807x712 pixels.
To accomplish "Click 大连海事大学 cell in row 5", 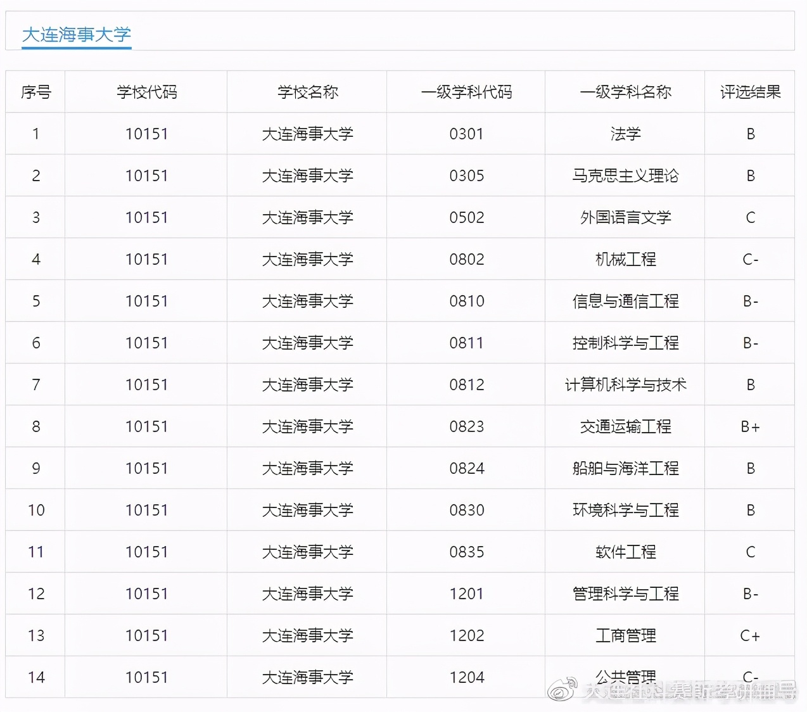I will tap(307, 301).
